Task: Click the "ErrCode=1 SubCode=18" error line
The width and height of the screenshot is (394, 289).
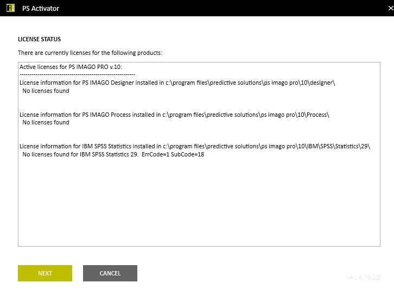Action: click(113, 154)
